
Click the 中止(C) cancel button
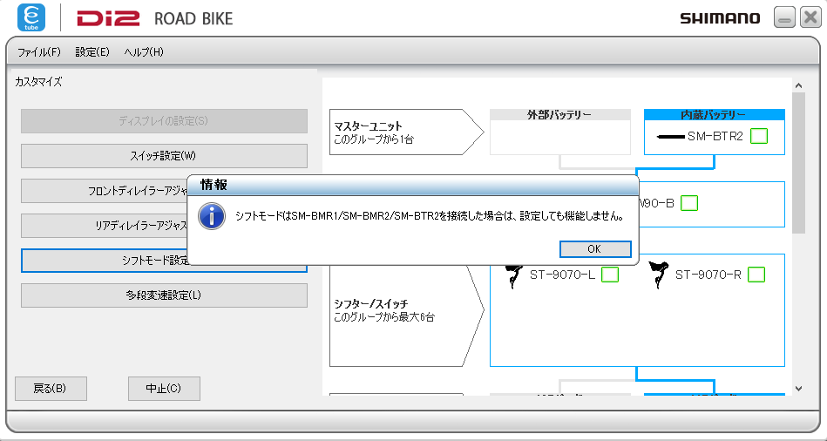[164, 389]
